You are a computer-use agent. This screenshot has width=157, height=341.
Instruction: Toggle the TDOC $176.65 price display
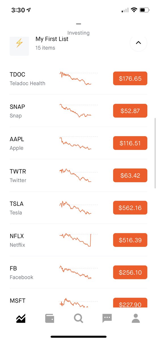(130, 78)
